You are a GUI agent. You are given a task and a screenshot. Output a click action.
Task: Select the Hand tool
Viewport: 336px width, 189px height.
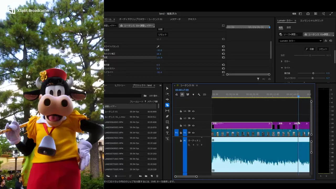167,128
